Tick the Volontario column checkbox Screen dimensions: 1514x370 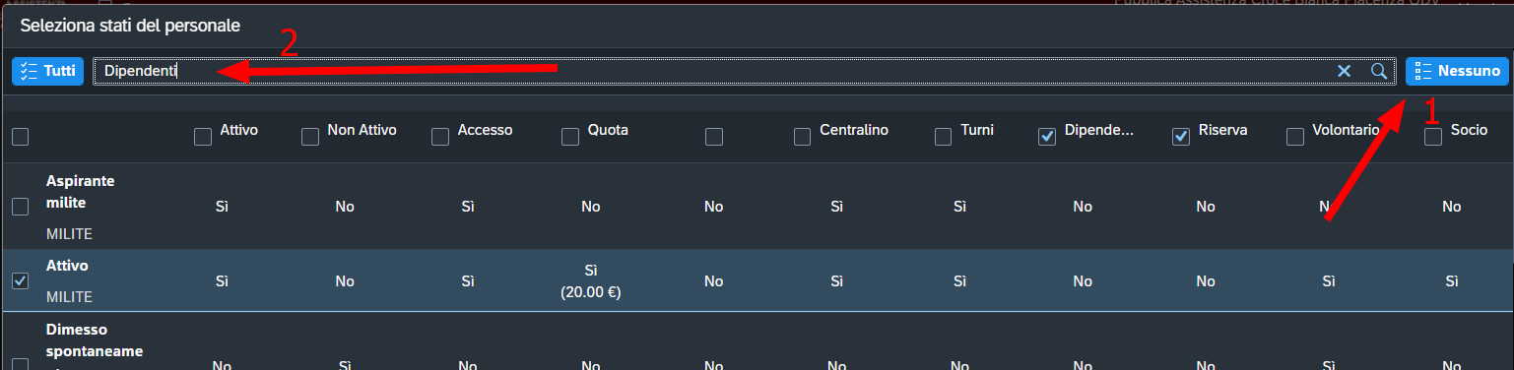click(x=1295, y=137)
